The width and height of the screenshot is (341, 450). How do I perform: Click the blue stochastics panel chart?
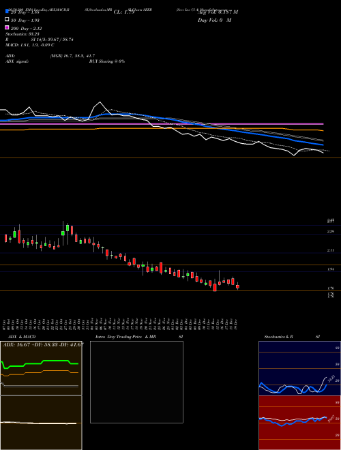(x=299, y=368)
